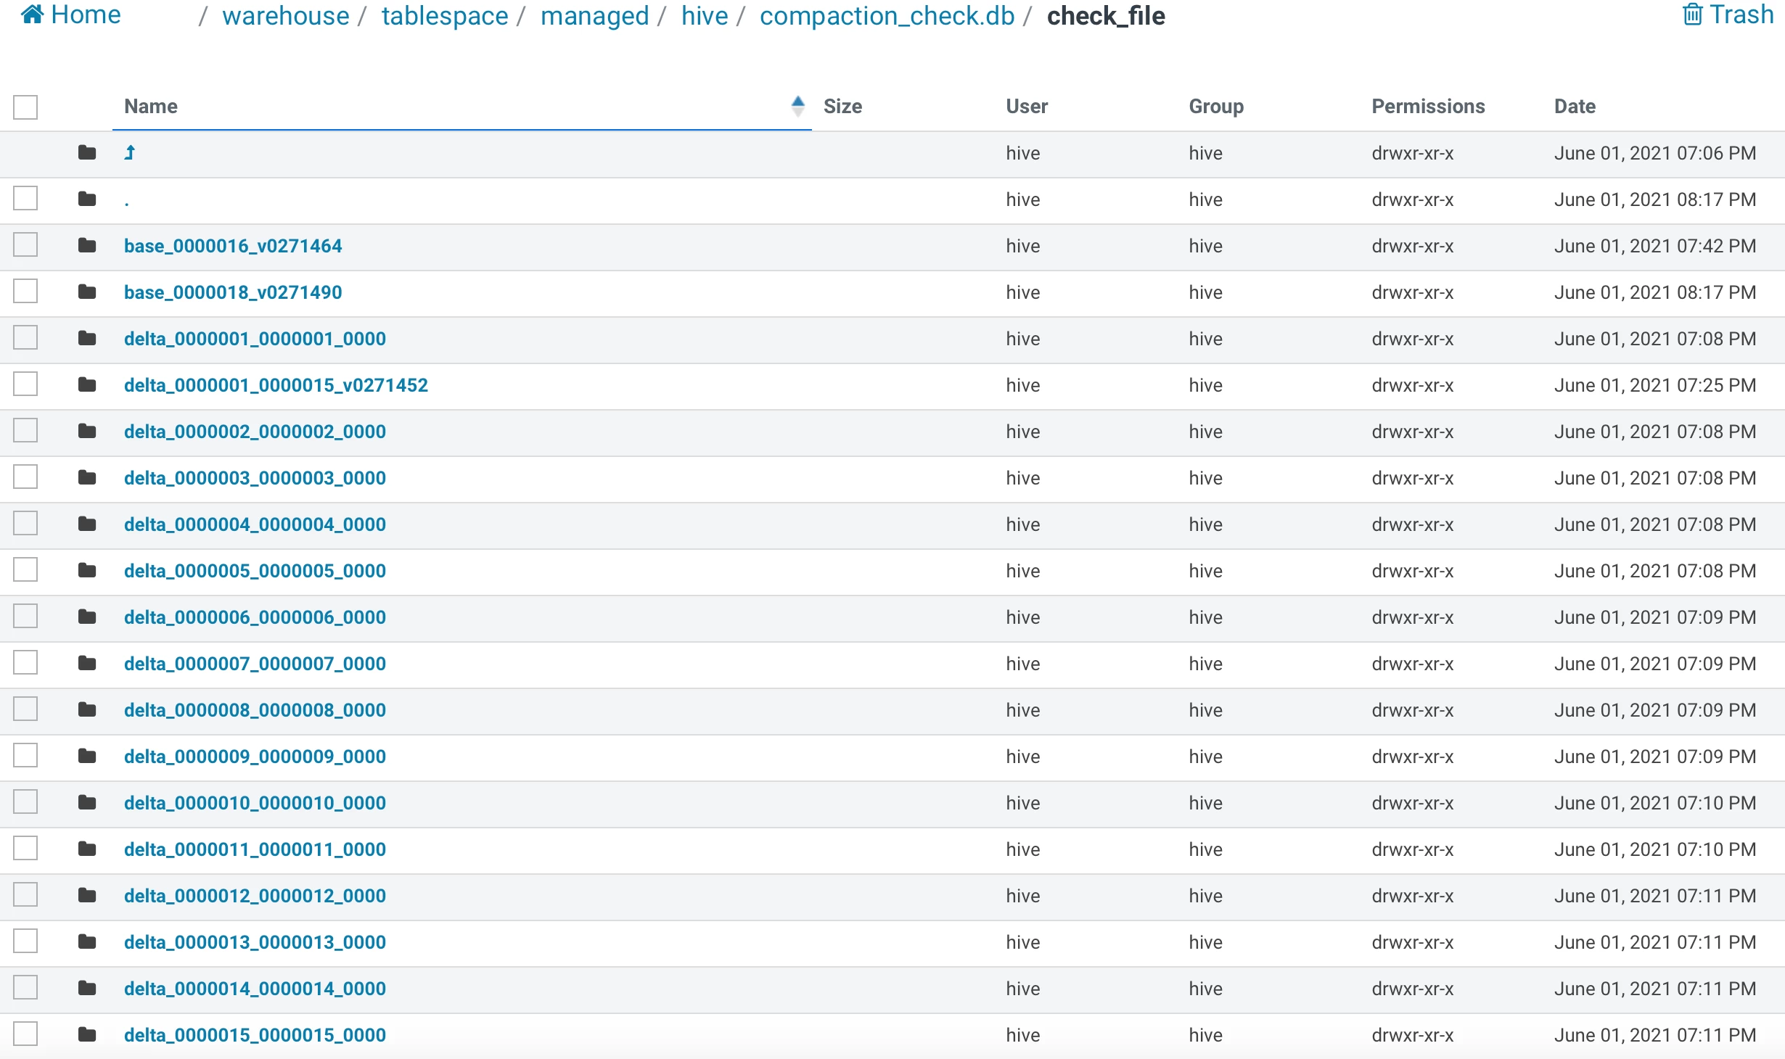Open the Trash folder icon
The image size is (1785, 1059).
coord(1692,14)
